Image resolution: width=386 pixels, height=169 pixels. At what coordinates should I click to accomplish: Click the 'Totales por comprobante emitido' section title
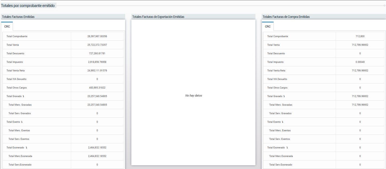point(28,6)
